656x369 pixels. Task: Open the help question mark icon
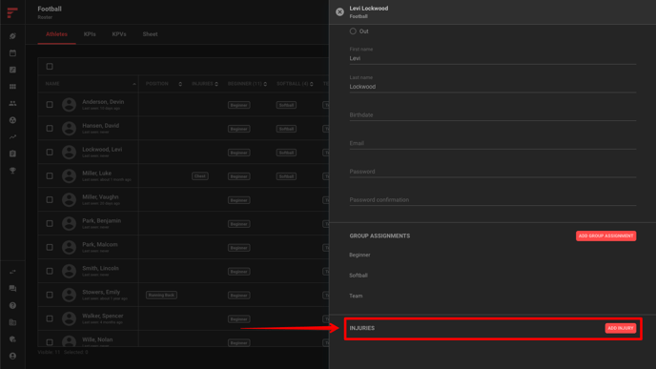pos(12,305)
